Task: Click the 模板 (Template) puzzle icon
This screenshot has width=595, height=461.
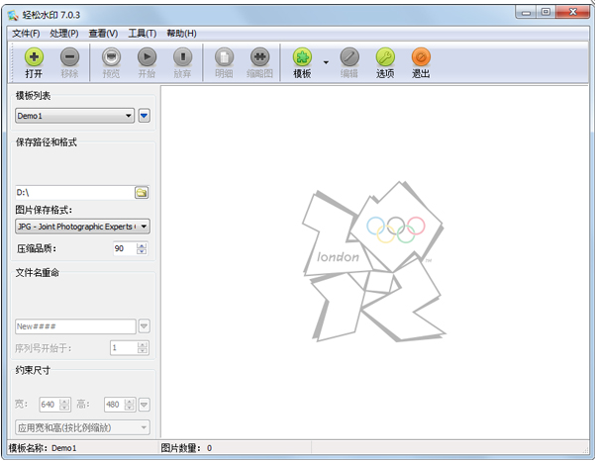Action: click(302, 58)
